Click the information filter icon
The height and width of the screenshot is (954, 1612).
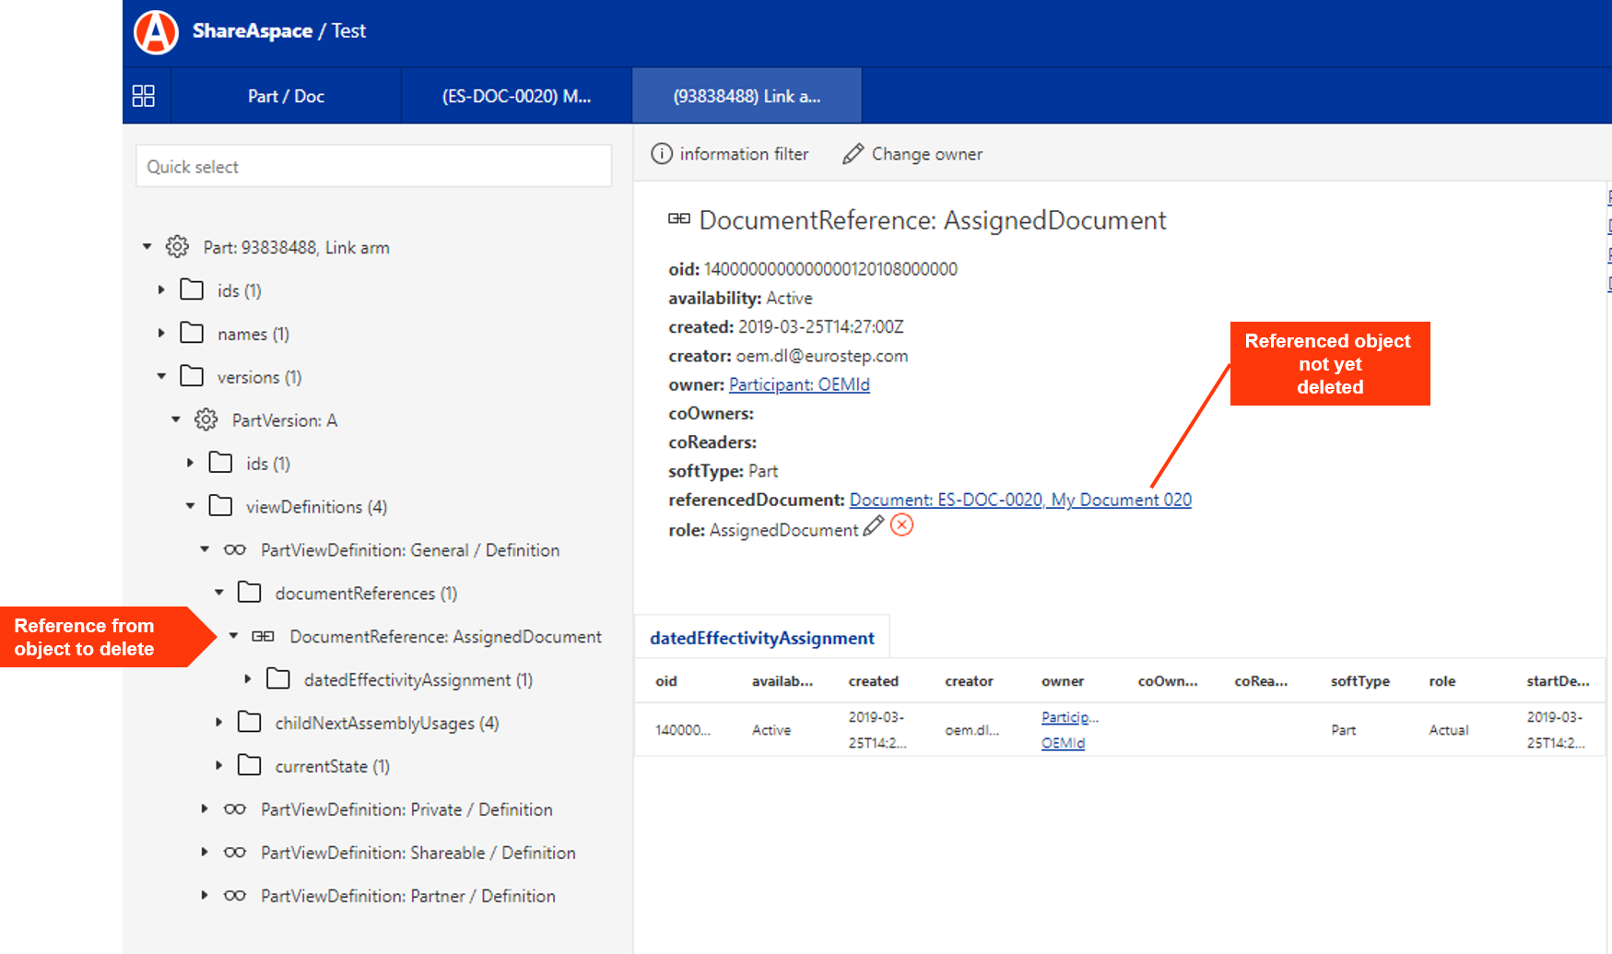(x=661, y=154)
